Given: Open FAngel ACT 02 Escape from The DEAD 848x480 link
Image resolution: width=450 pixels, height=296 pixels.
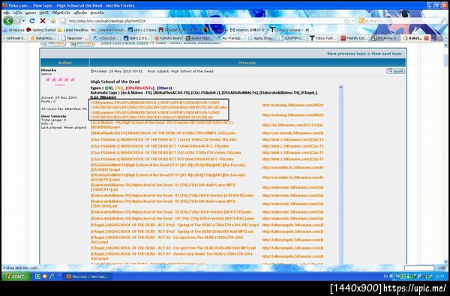Looking at the screenshot, I should (x=173, y=248).
